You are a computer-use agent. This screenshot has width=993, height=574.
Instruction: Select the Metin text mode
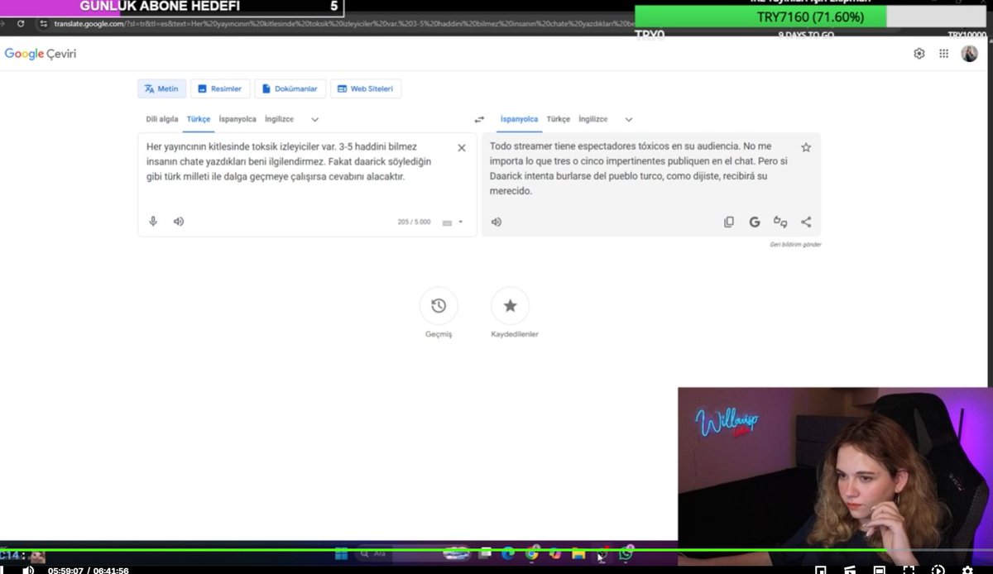(x=161, y=88)
